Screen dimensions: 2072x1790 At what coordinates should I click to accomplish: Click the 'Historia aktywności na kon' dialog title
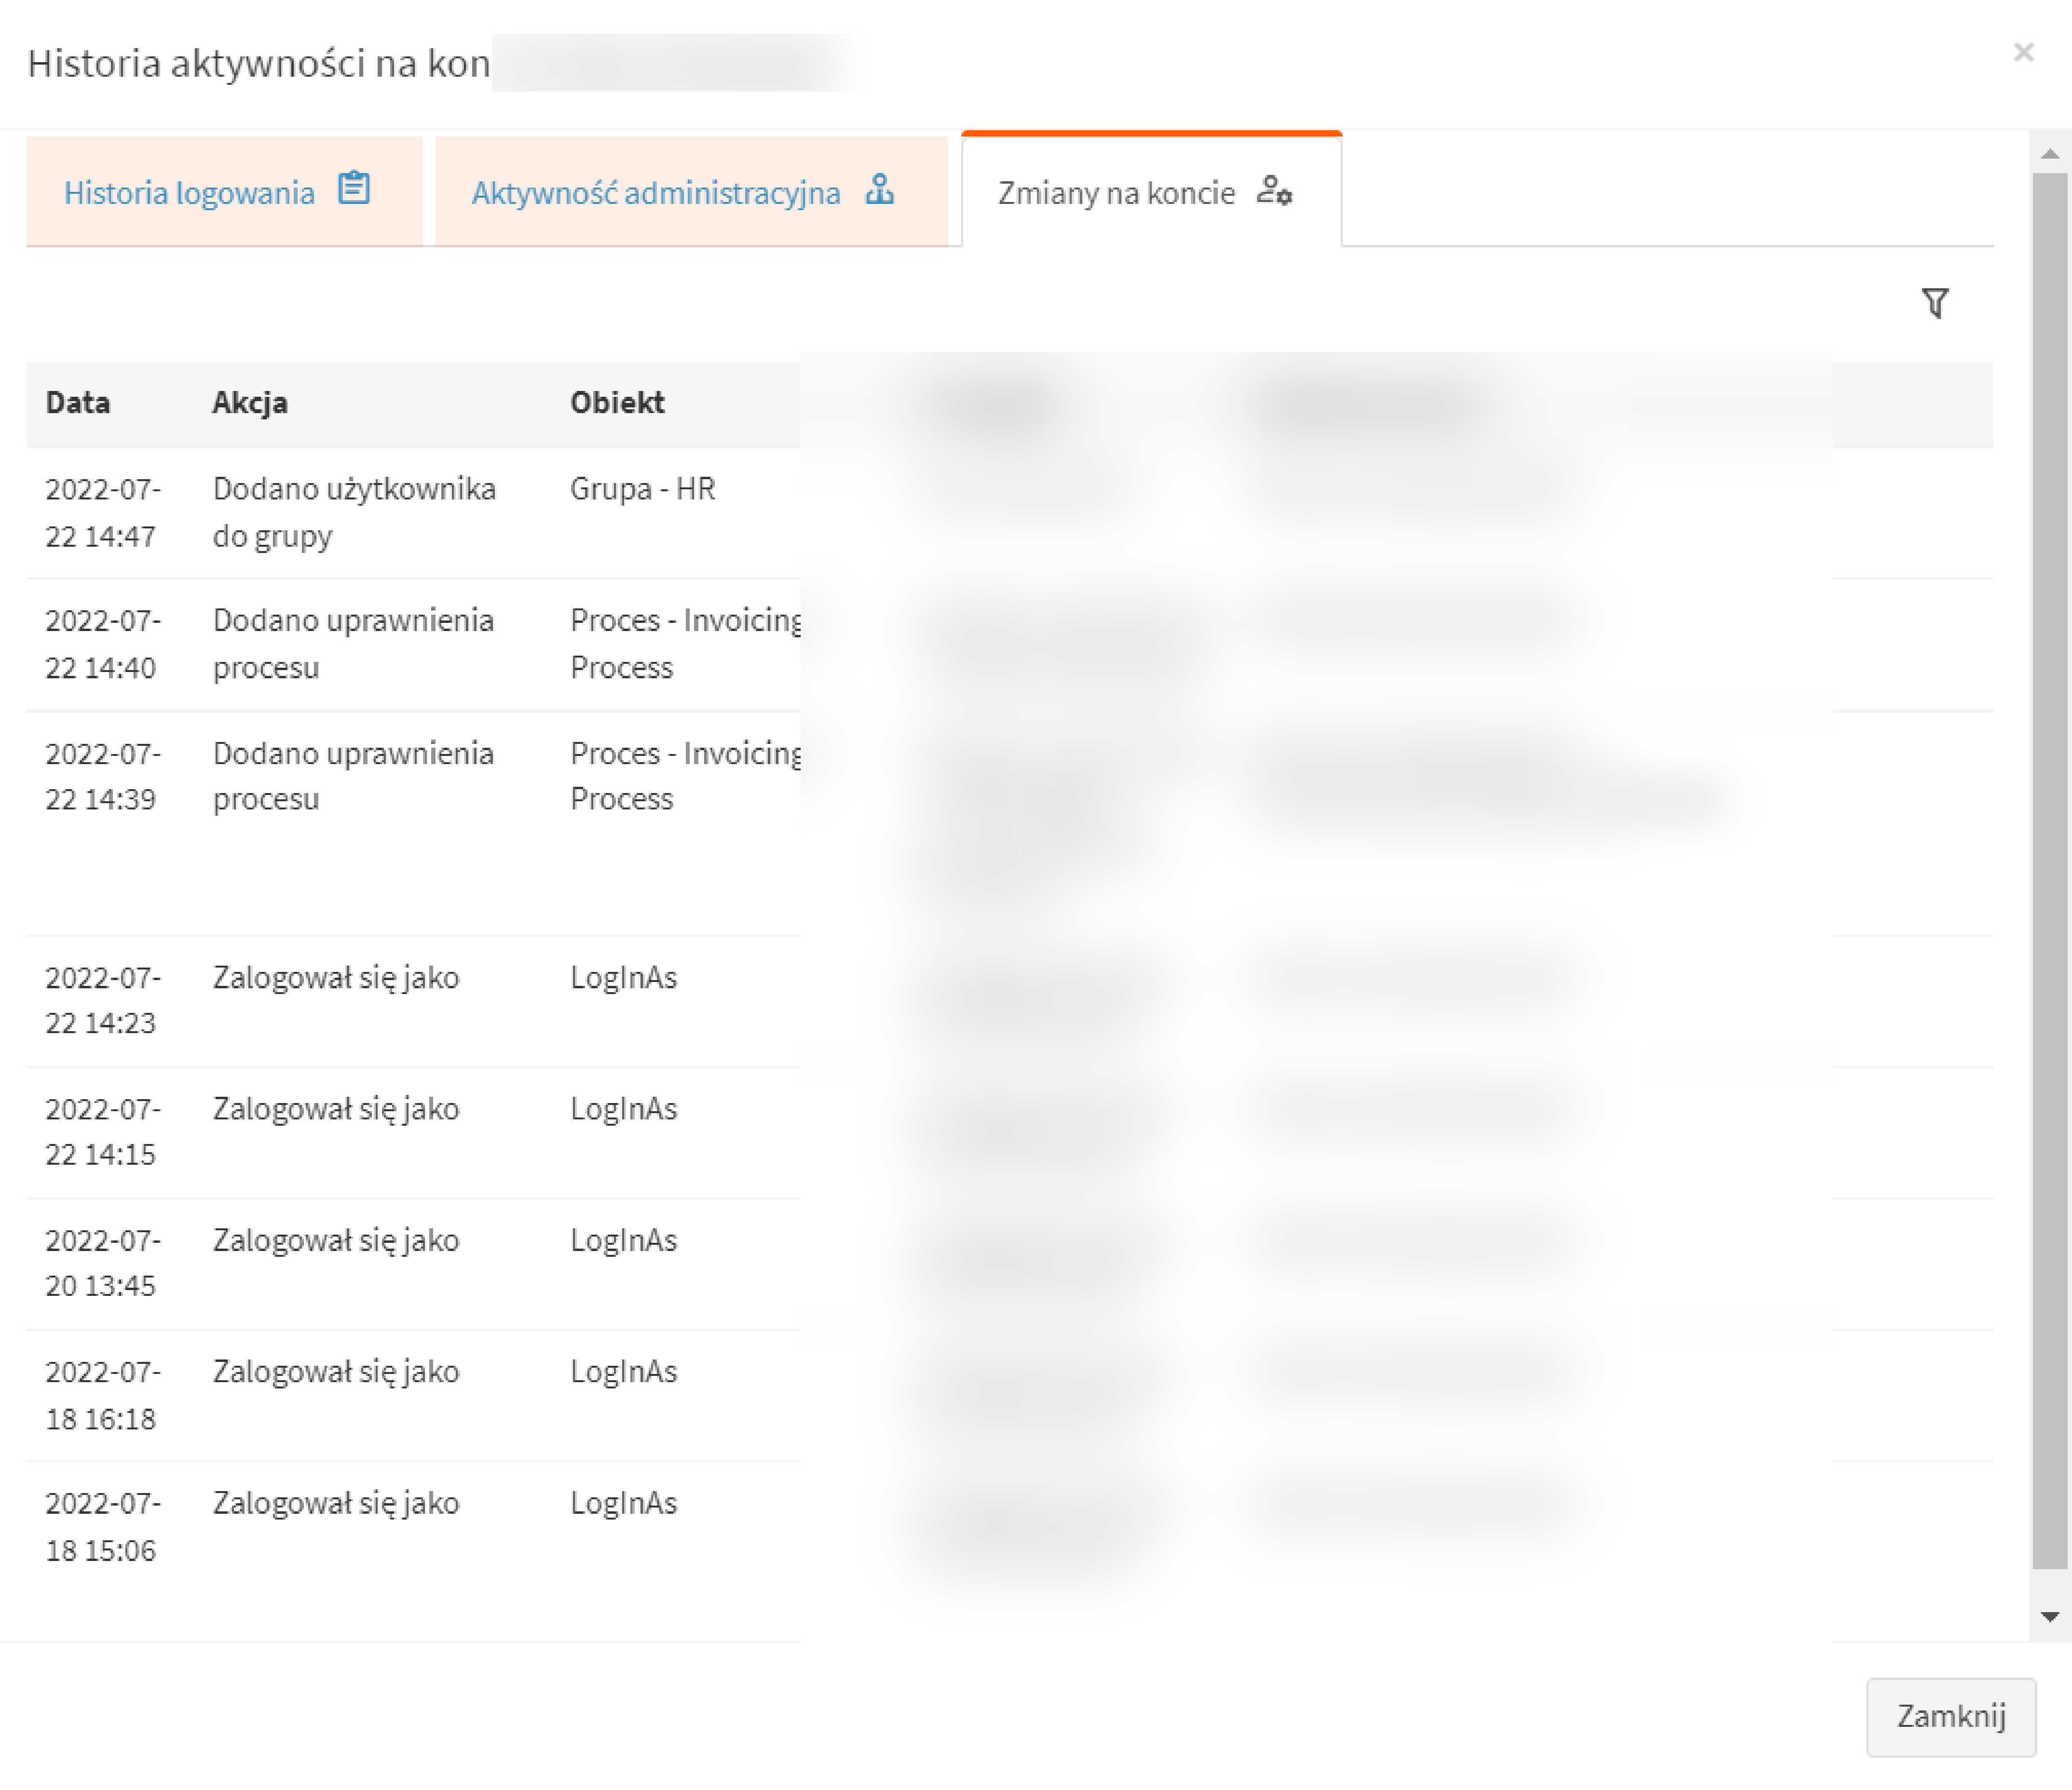point(259,63)
